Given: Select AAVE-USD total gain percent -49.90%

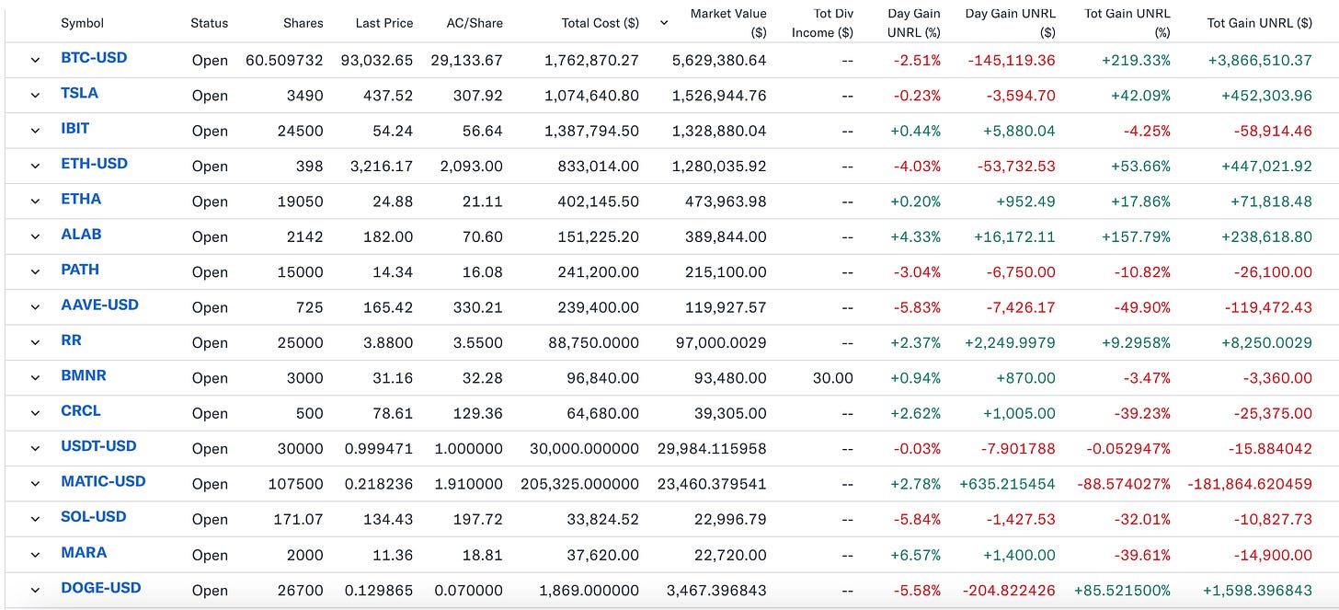Looking at the screenshot, I should pyautogui.click(x=1140, y=307).
